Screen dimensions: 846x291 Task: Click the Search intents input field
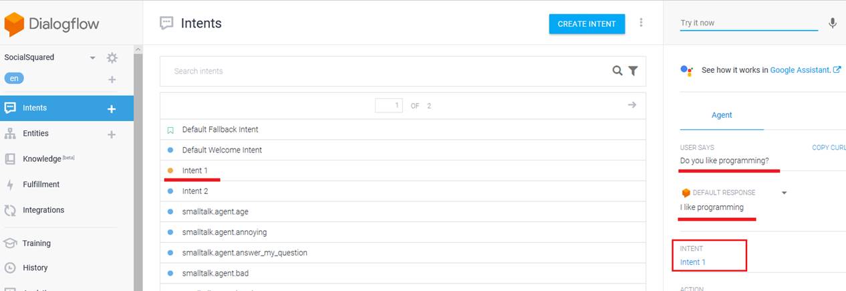coord(388,71)
